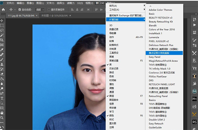The image size is (198, 130).
Task: Open the YY panel icon in right dock
Action: click(x=194, y=68)
